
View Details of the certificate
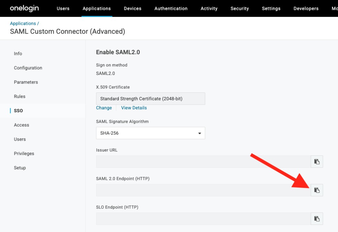[x=134, y=108]
